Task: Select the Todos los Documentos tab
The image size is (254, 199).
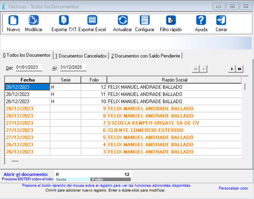Action: click(x=27, y=55)
